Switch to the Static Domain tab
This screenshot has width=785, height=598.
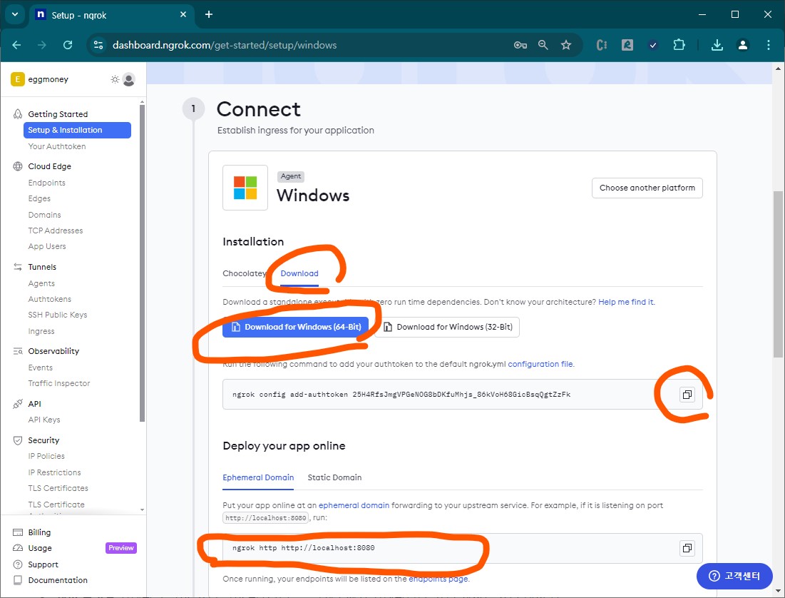click(334, 477)
